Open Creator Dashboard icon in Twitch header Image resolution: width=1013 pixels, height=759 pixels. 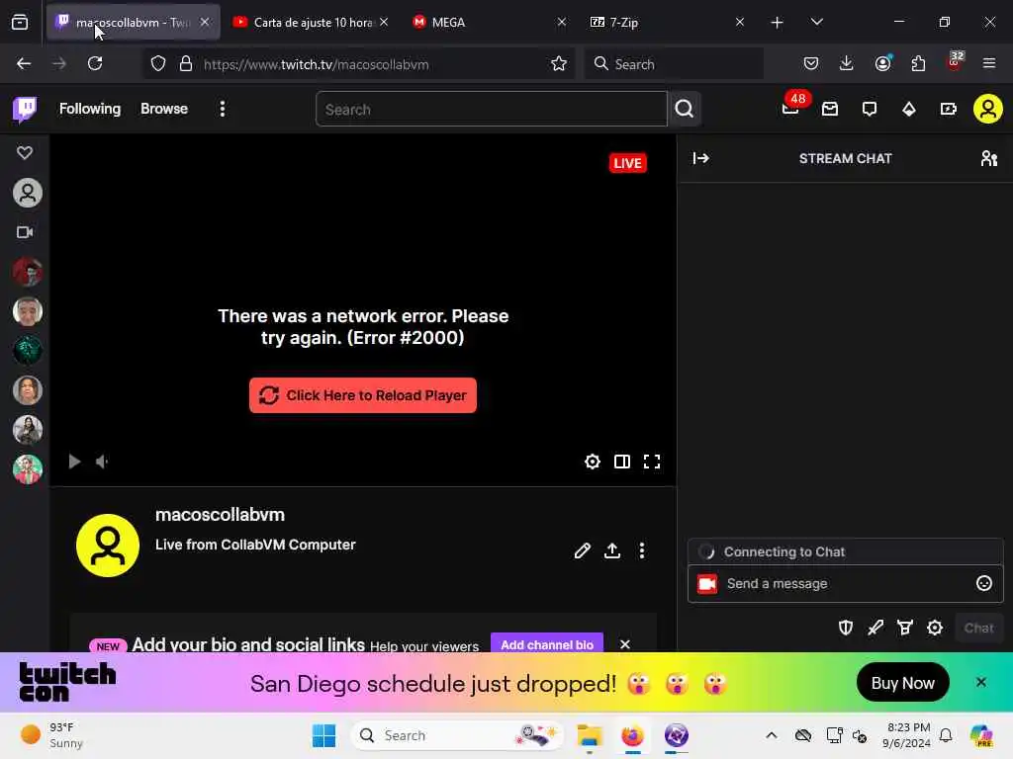coord(949,109)
